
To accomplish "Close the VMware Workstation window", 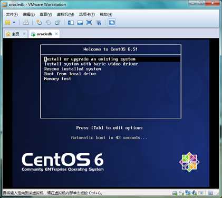I will pyautogui.click(x=213, y=3).
